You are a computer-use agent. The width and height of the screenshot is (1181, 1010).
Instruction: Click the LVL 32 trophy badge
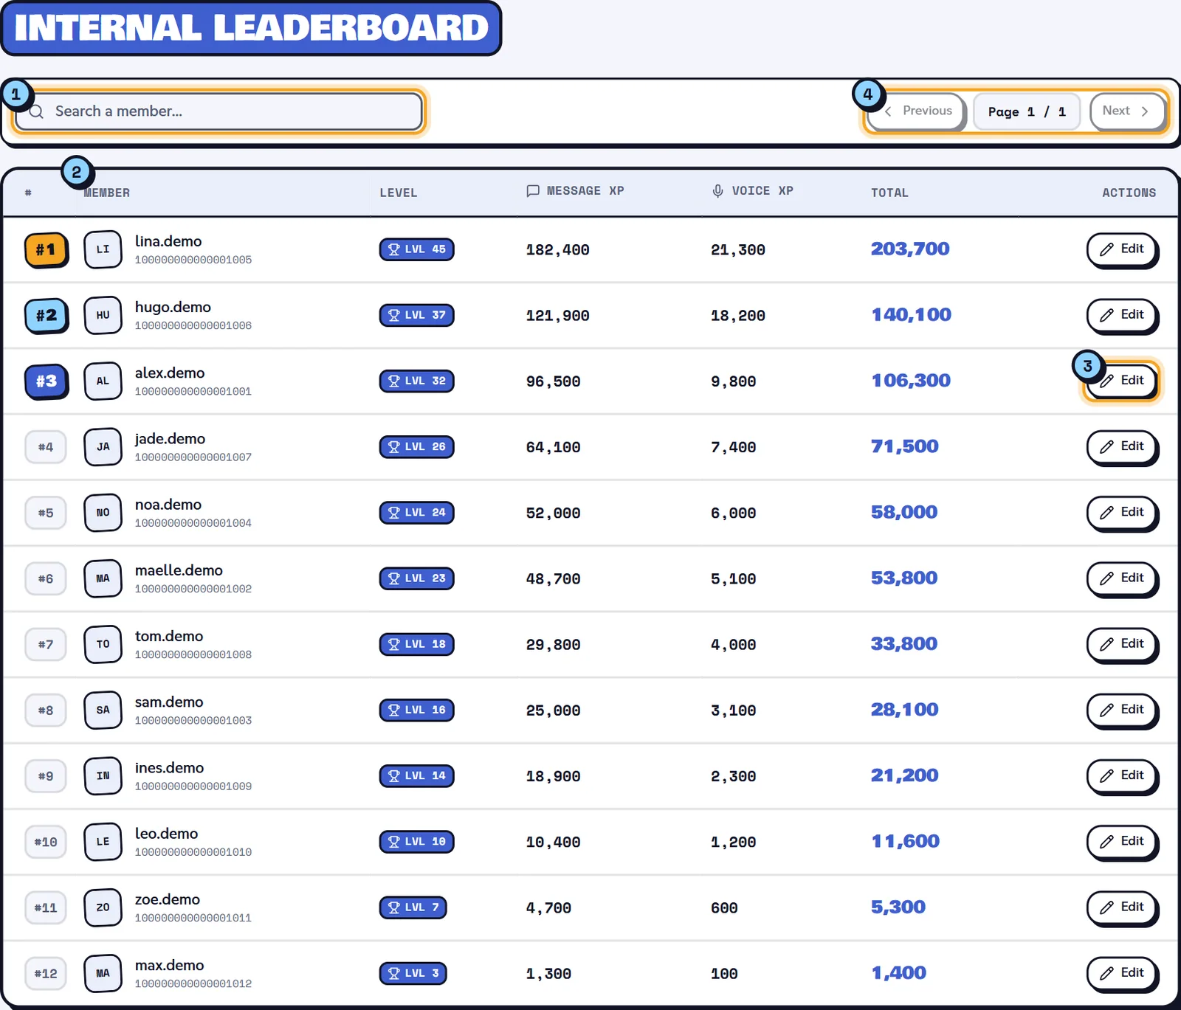click(x=416, y=381)
